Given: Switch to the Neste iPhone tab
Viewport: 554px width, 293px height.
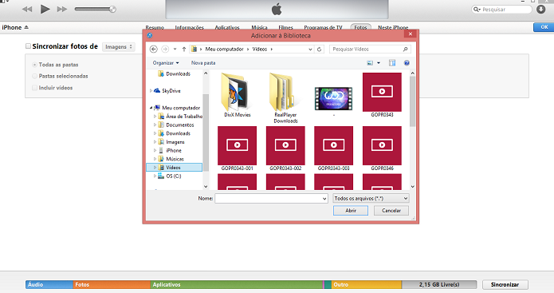Looking at the screenshot, I should (393, 27).
